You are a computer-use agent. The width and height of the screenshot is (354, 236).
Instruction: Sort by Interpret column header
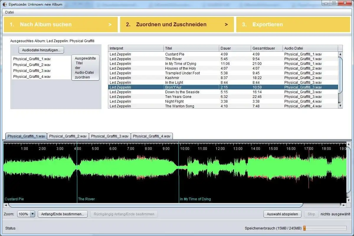(x=136, y=48)
